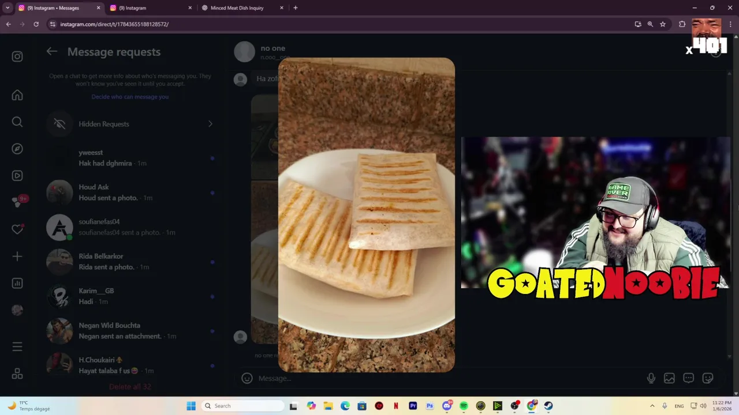Show hidden system tray icons
Image resolution: width=739 pixels, height=415 pixels.
pyautogui.click(x=652, y=406)
